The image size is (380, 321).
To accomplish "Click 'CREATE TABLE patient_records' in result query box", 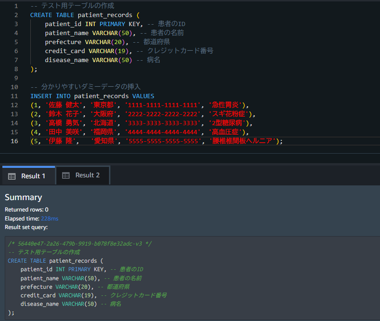I will click(52, 261).
